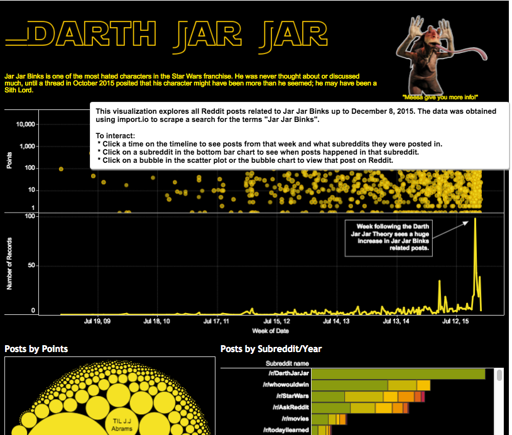This screenshot has height=435, width=512.
Task: Click the olive green segment of the /r/whowouldwin bar
Action: tap(349, 385)
